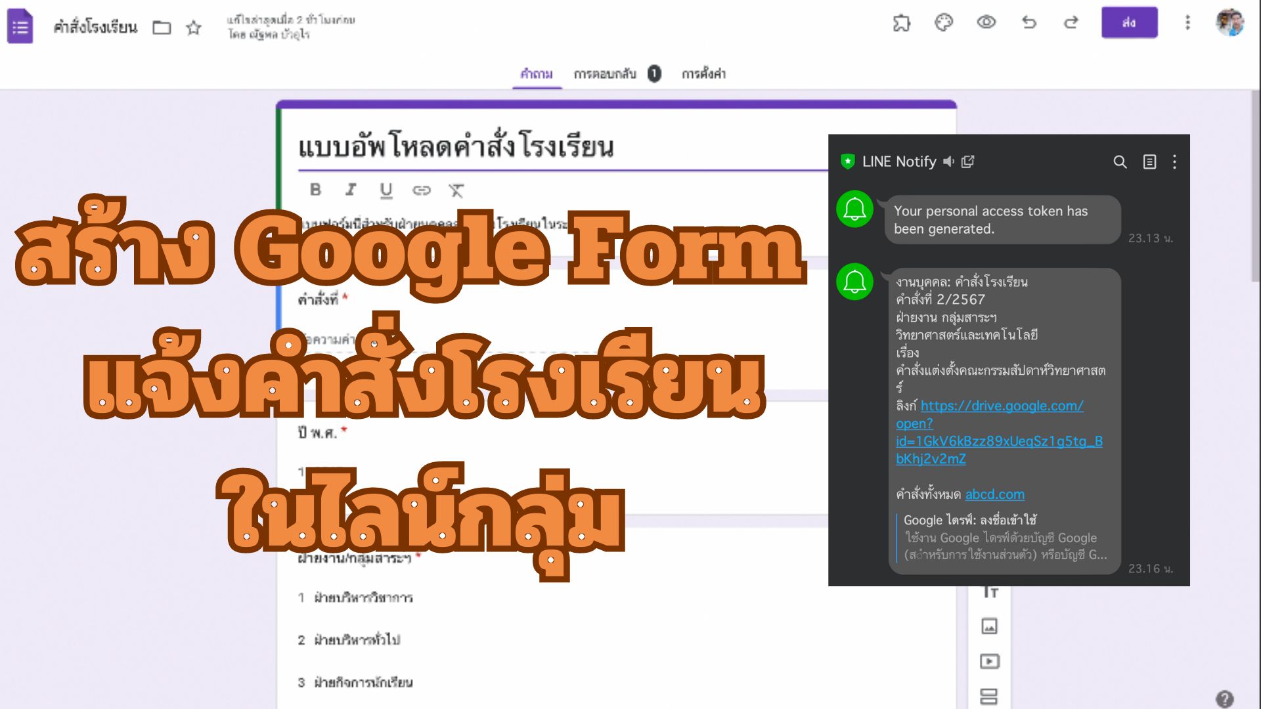Preview the form with eye icon
Screen dimensions: 1261x709
point(986,22)
